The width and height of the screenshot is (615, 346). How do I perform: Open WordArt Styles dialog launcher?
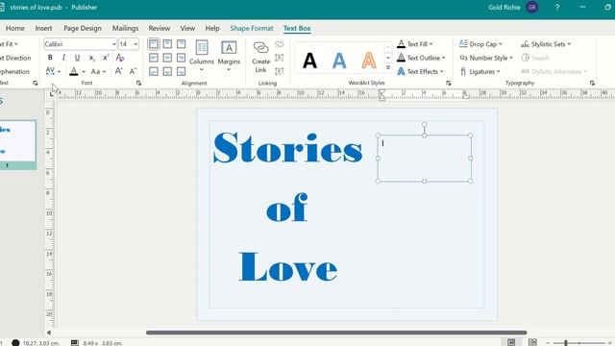[449, 84]
